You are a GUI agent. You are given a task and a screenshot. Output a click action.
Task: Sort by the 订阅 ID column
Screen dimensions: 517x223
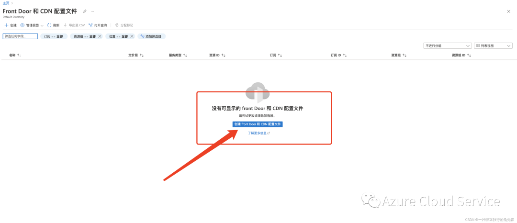click(x=338, y=56)
